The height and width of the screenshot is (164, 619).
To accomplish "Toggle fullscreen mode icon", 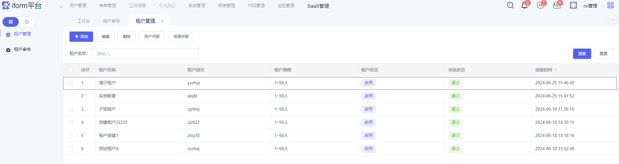I will point(573,5).
